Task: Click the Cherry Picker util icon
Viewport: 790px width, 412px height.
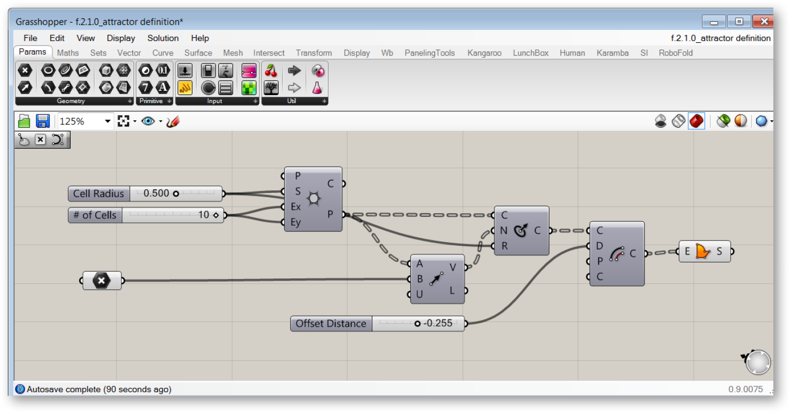Action: point(271,70)
